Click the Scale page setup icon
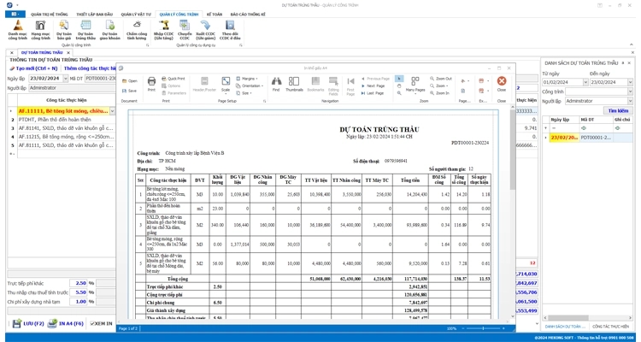The width and height of the screenshot is (641, 342). [x=226, y=83]
